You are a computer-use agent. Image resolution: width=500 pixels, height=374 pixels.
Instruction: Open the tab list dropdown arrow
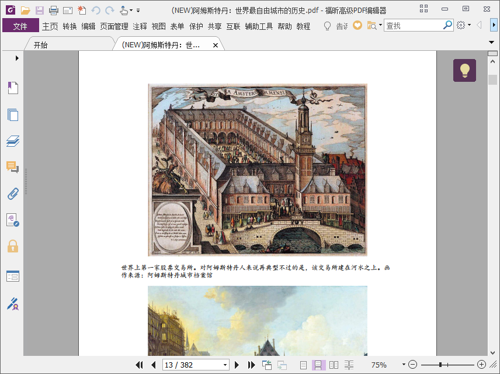tap(491, 42)
